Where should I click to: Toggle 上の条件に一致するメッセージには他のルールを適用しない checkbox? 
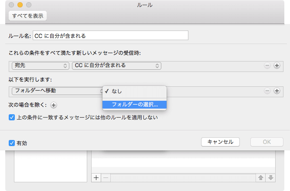(x=12, y=117)
